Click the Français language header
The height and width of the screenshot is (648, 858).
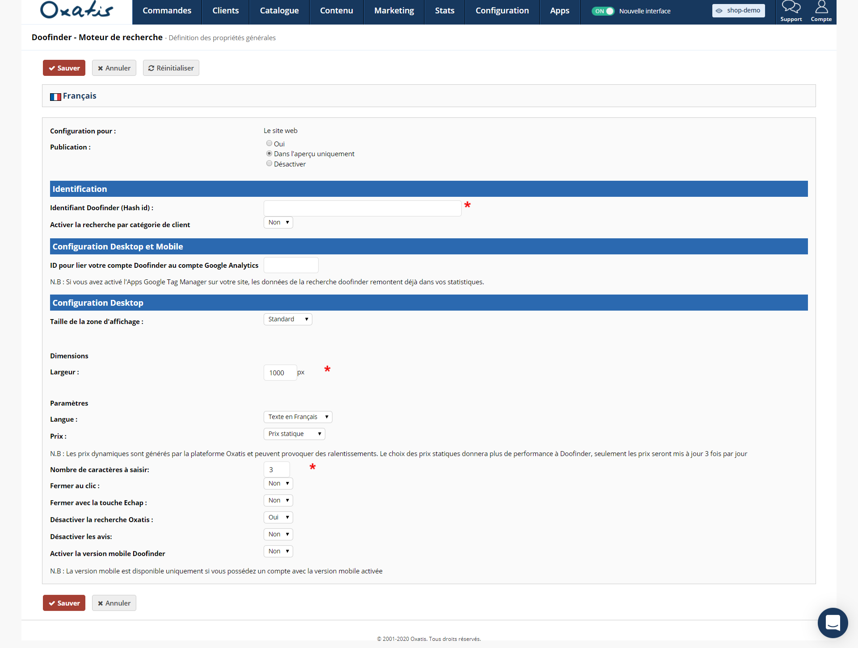click(x=429, y=96)
